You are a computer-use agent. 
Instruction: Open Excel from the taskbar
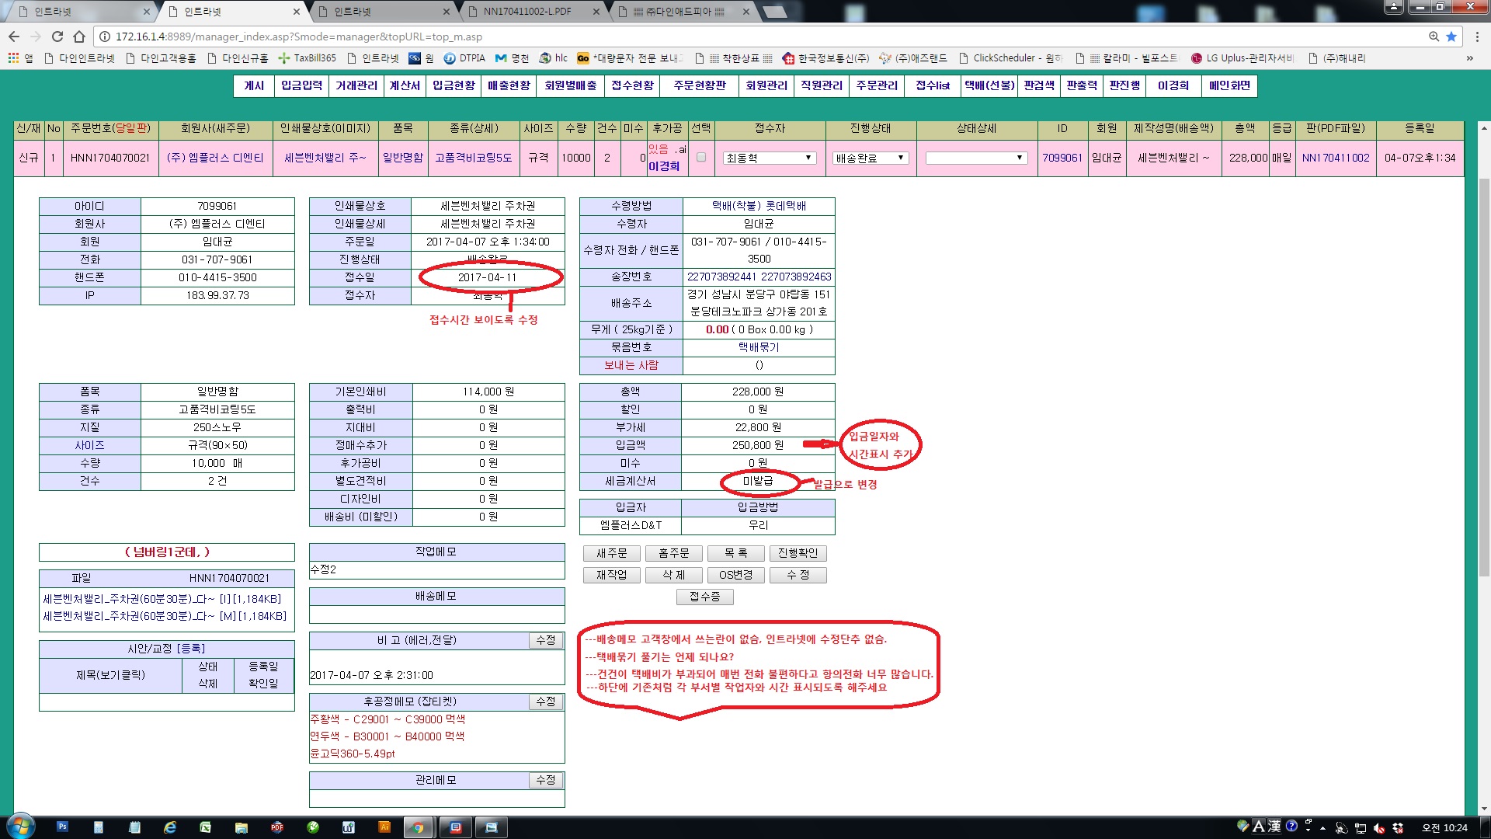(205, 827)
